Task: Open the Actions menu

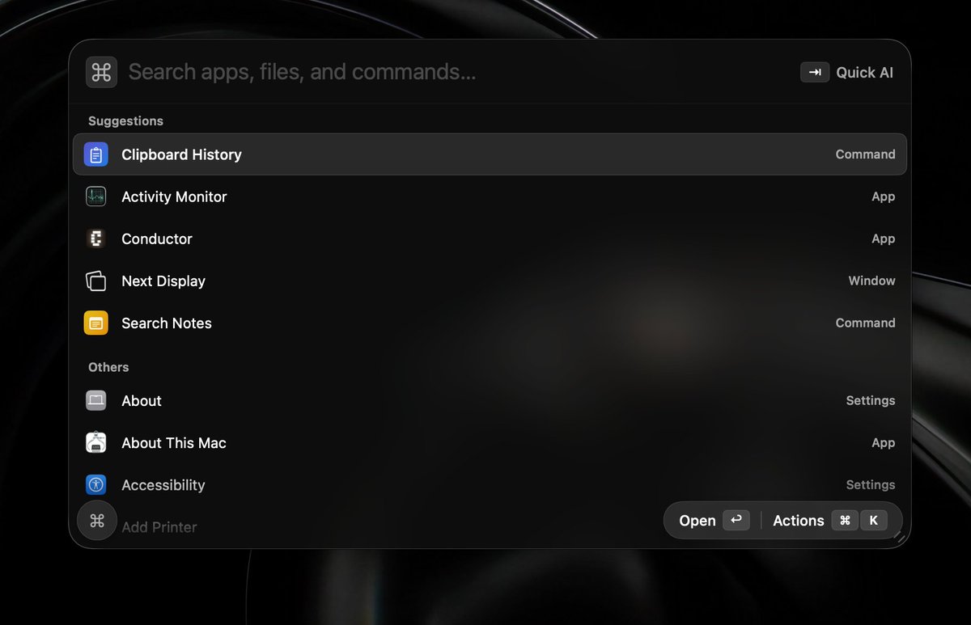Action: (x=829, y=521)
